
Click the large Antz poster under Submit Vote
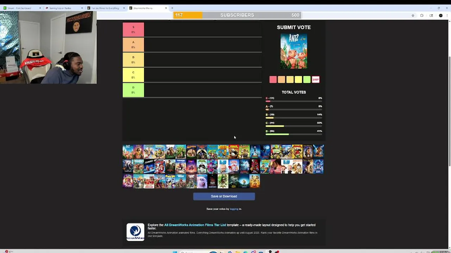point(294,51)
